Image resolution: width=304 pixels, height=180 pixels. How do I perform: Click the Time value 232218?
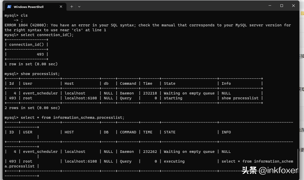(150, 93)
